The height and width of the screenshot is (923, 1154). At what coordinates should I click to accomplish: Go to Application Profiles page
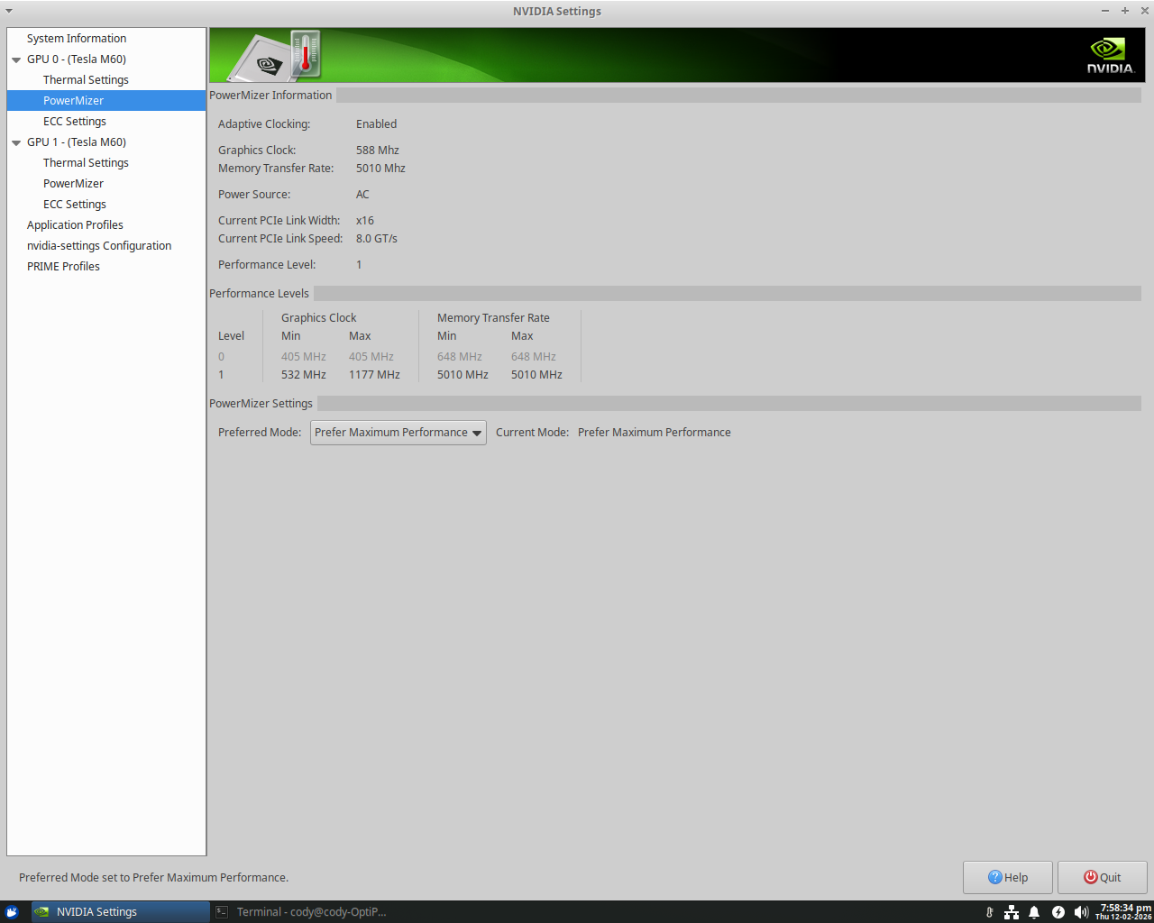point(75,225)
